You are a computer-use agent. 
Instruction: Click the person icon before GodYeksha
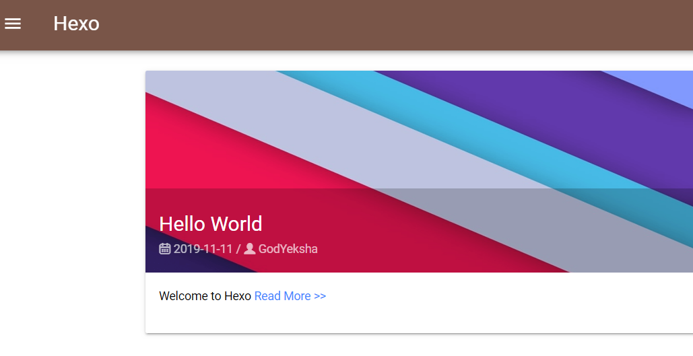click(x=250, y=249)
